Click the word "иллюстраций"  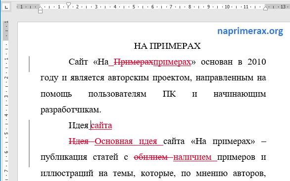point(67,174)
